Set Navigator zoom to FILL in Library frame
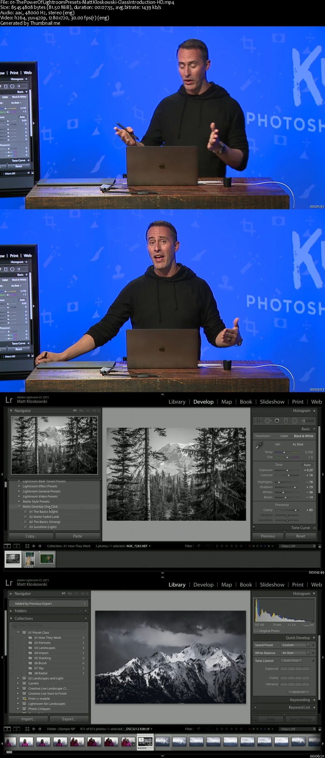 point(70,594)
